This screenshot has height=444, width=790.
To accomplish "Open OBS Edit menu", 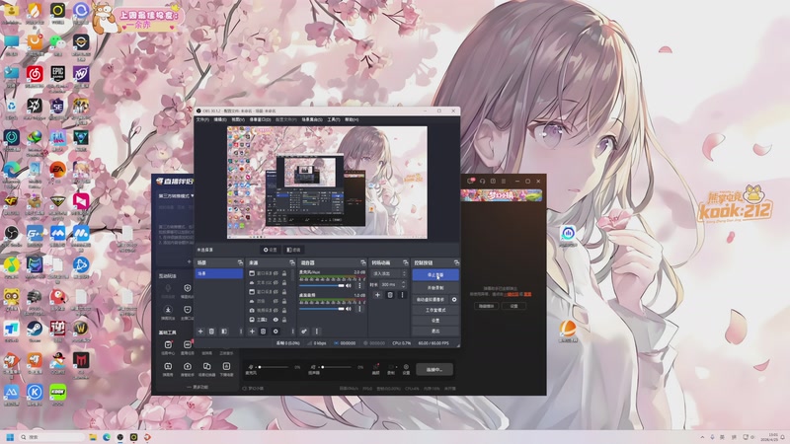I will click(220, 119).
